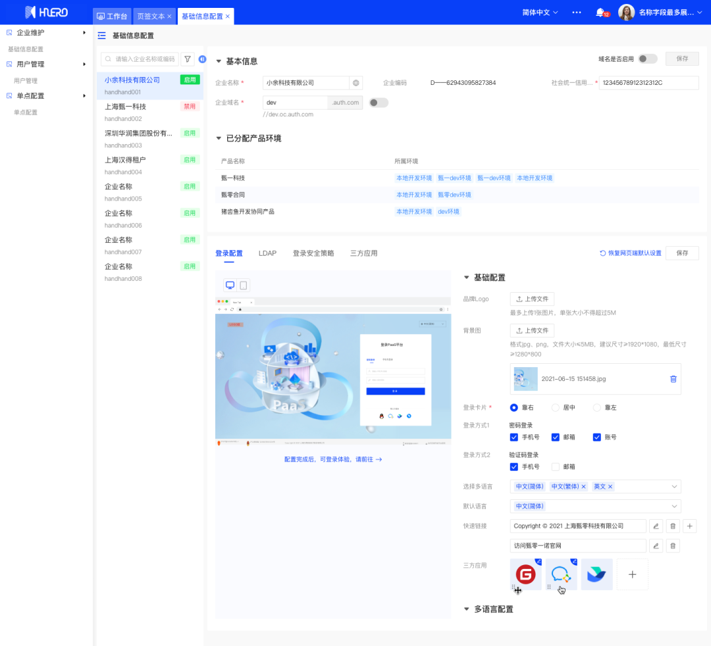Switch preview to mobile device icon

coord(243,285)
